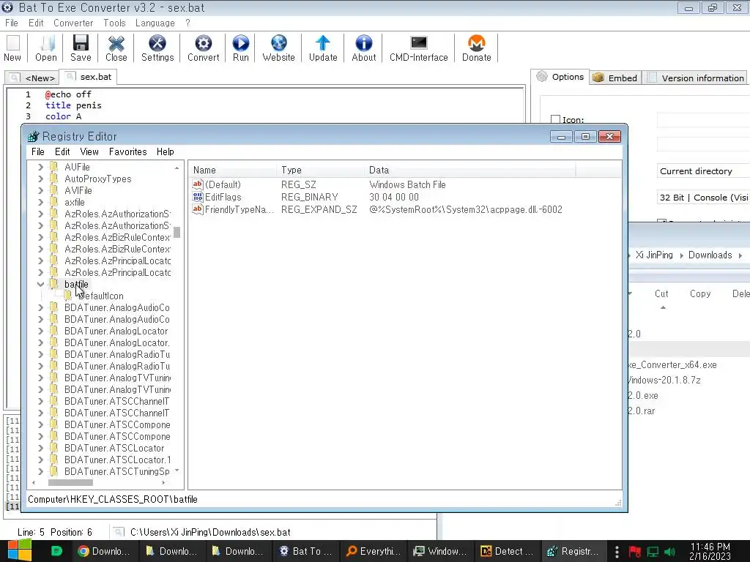Open the Language menu
The image size is (750, 562).
[x=155, y=23]
